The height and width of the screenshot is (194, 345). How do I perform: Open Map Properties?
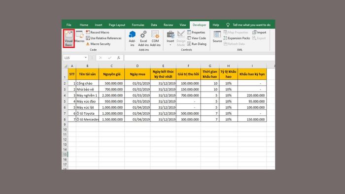click(236, 32)
